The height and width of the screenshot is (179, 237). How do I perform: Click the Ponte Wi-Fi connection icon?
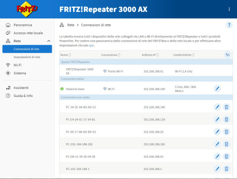pyautogui.click(x=105, y=71)
